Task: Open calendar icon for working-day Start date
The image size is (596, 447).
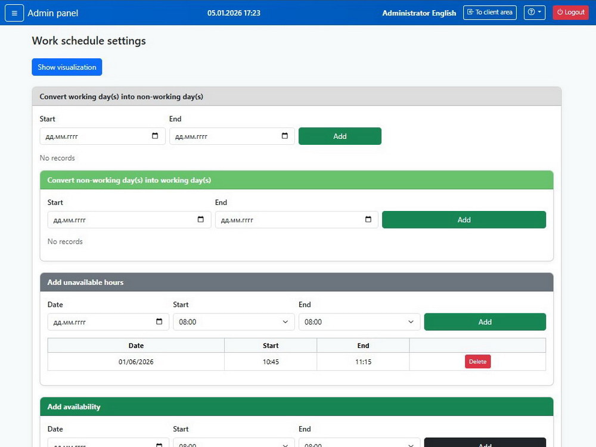Action: point(201,219)
